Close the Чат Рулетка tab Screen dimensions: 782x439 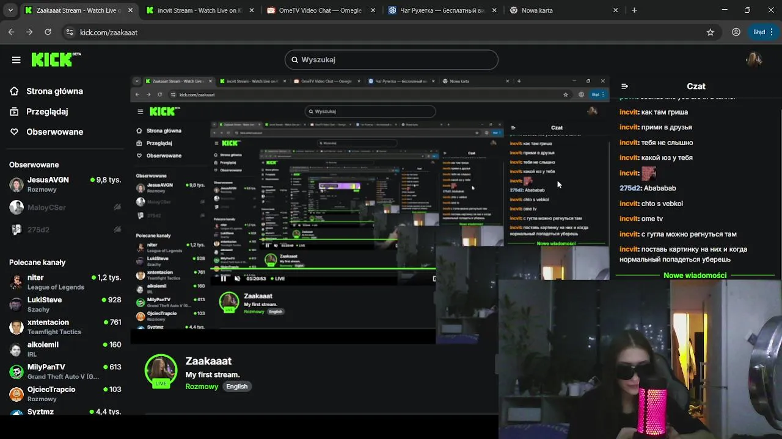coord(494,10)
